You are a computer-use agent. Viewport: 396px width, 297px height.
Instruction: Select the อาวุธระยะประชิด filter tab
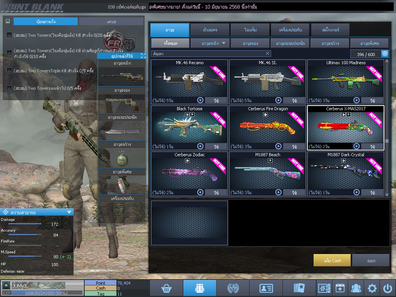(x=290, y=43)
